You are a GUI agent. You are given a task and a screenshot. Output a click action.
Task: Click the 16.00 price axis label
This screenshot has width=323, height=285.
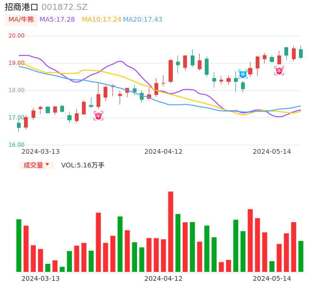(x=16, y=145)
